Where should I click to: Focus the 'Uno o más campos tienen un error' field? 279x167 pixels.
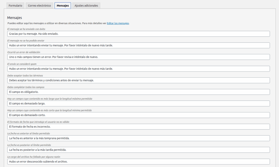pos(138,57)
